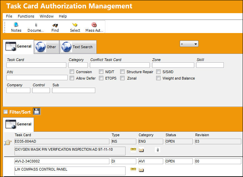Enable the S/S/I/D checkbox
Image resolution: width=243 pixels, height=177 pixels.
[x=158, y=71]
